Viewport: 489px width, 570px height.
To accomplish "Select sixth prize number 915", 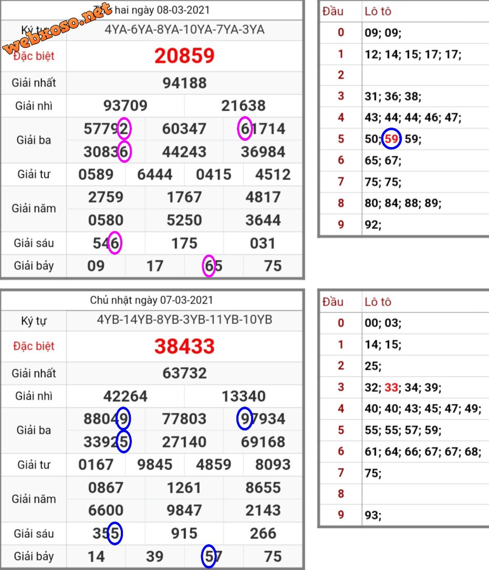I will point(184,534).
